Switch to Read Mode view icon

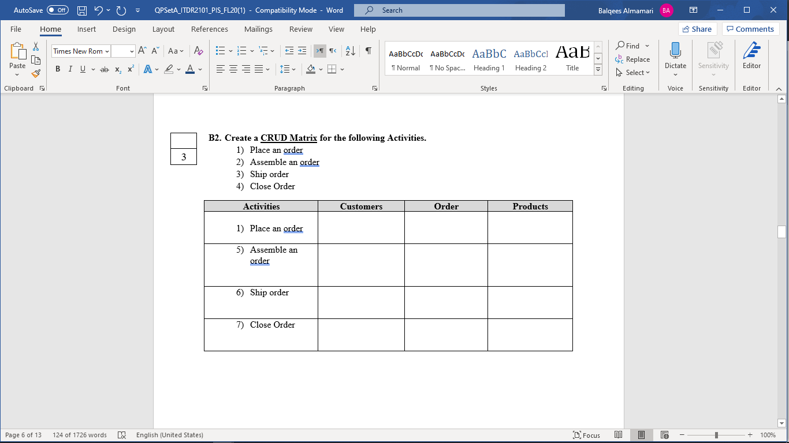click(x=618, y=435)
